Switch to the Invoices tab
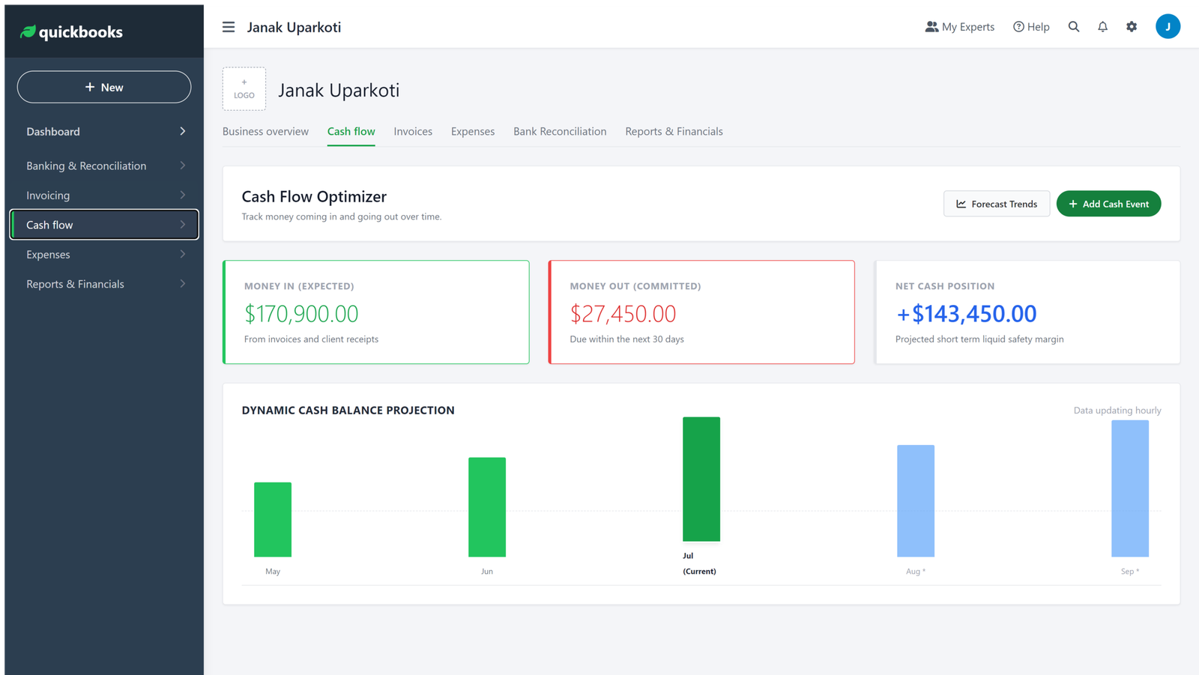1199x675 pixels. 413,131
